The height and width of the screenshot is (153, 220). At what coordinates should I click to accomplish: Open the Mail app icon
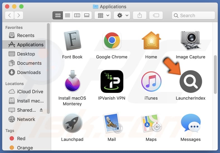tap(113, 123)
